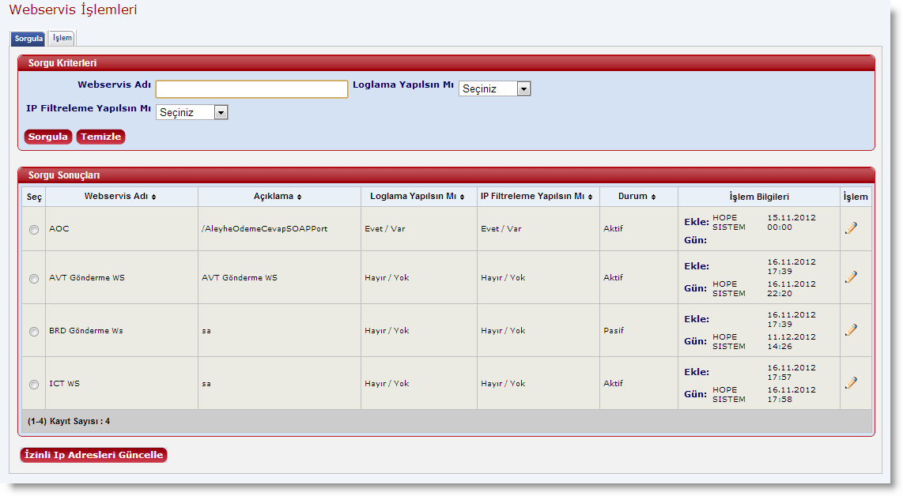Image resolution: width=903 pixels, height=496 pixels.
Task: Click Evet / Var in AOC Loglama cell
Action: point(385,228)
